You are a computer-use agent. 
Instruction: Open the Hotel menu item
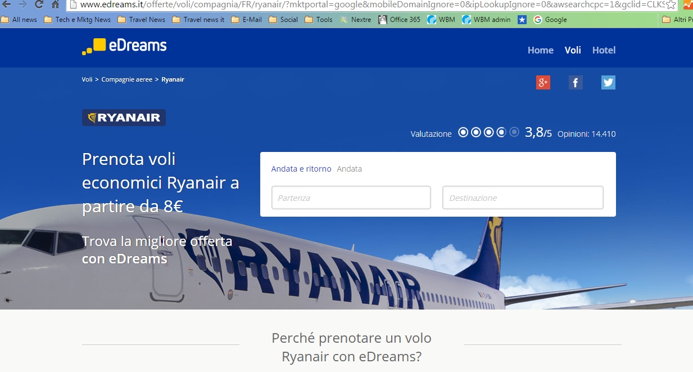pyautogui.click(x=604, y=50)
